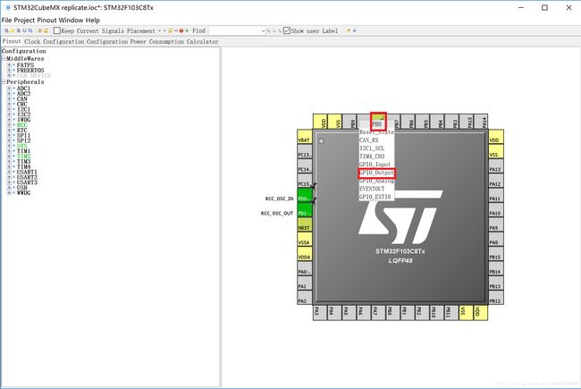Click the NRST pin on the left side
Image resolution: width=581 pixels, height=389 pixels.
pos(305,227)
